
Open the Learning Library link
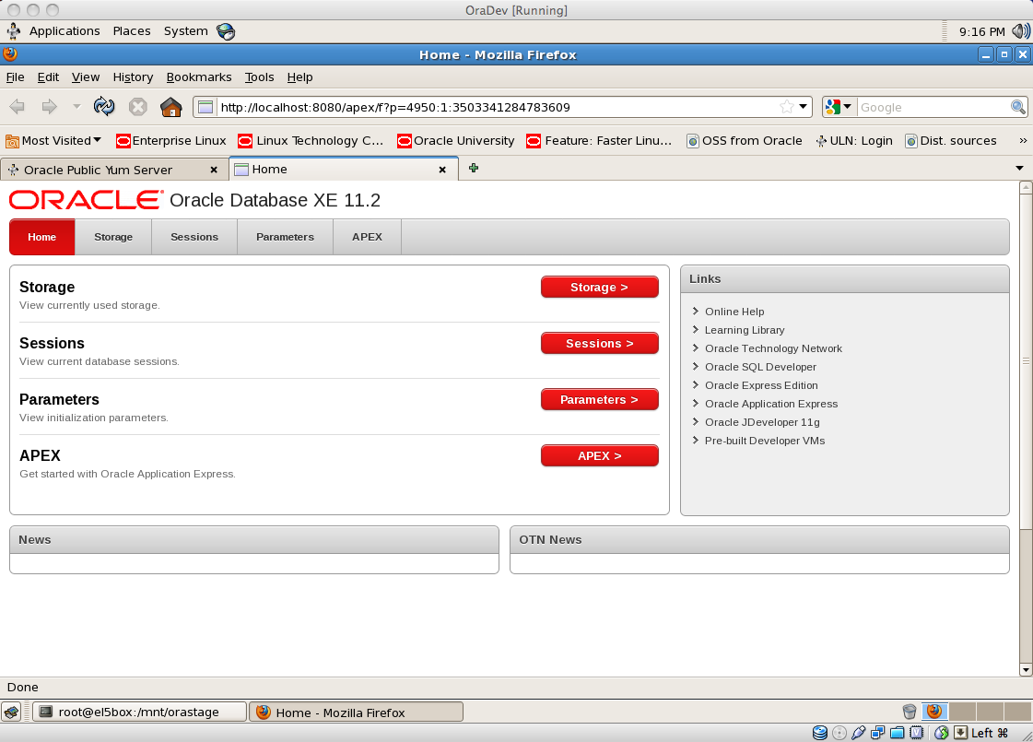pyautogui.click(x=745, y=329)
